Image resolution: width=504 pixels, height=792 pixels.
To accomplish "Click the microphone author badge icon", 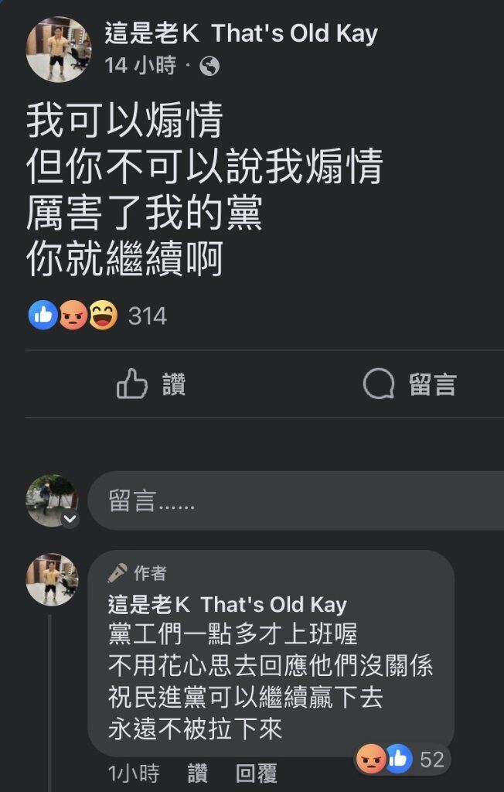I will pos(117,573).
